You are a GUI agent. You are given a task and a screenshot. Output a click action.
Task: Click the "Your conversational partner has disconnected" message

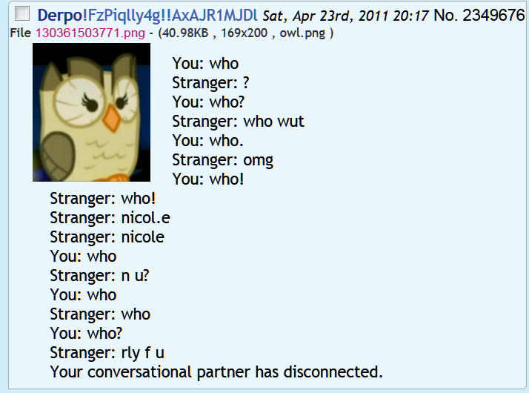tap(216, 372)
